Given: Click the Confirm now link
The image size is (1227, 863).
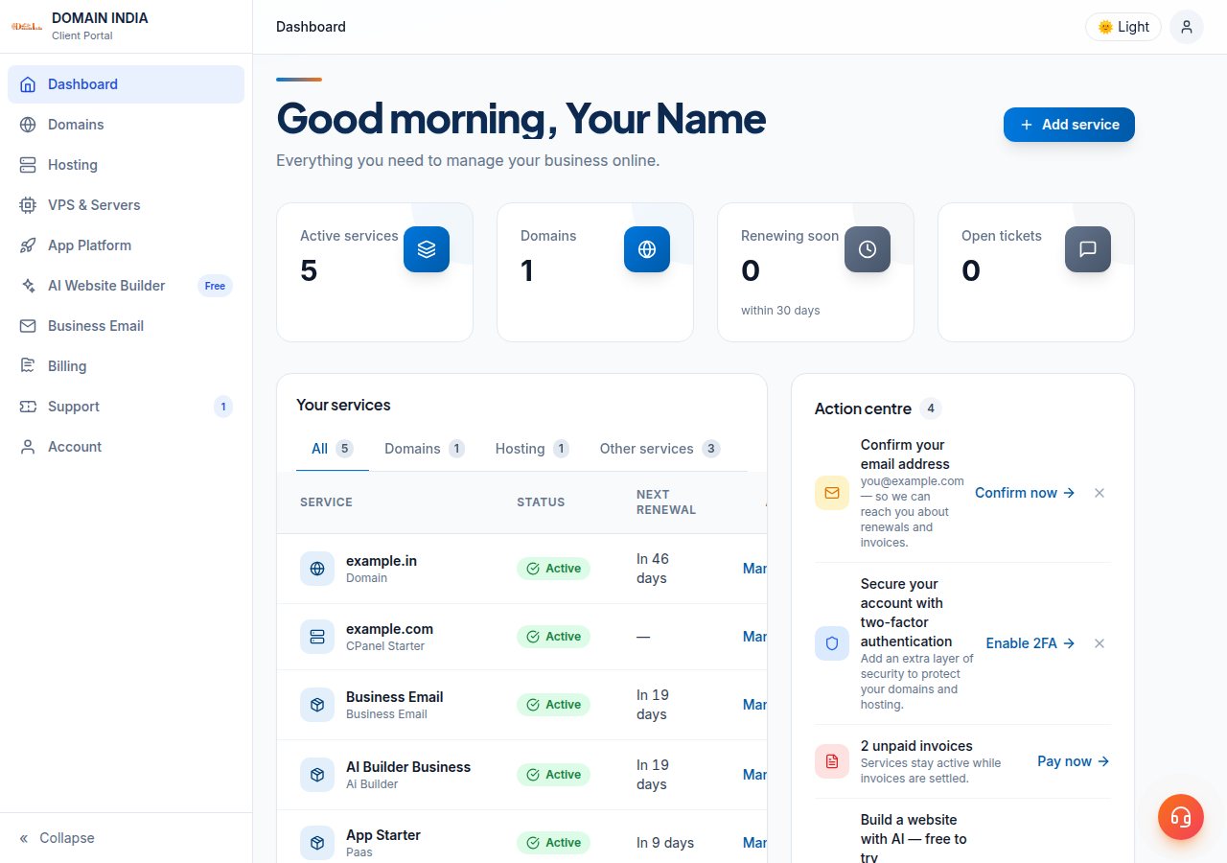Looking at the screenshot, I should (1025, 493).
